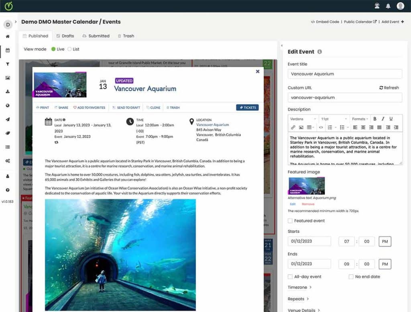The width and height of the screenshot is (411, 312).
Task: Open the source code view in the editor
Action: pyautogui.click(x=321, y=127)
